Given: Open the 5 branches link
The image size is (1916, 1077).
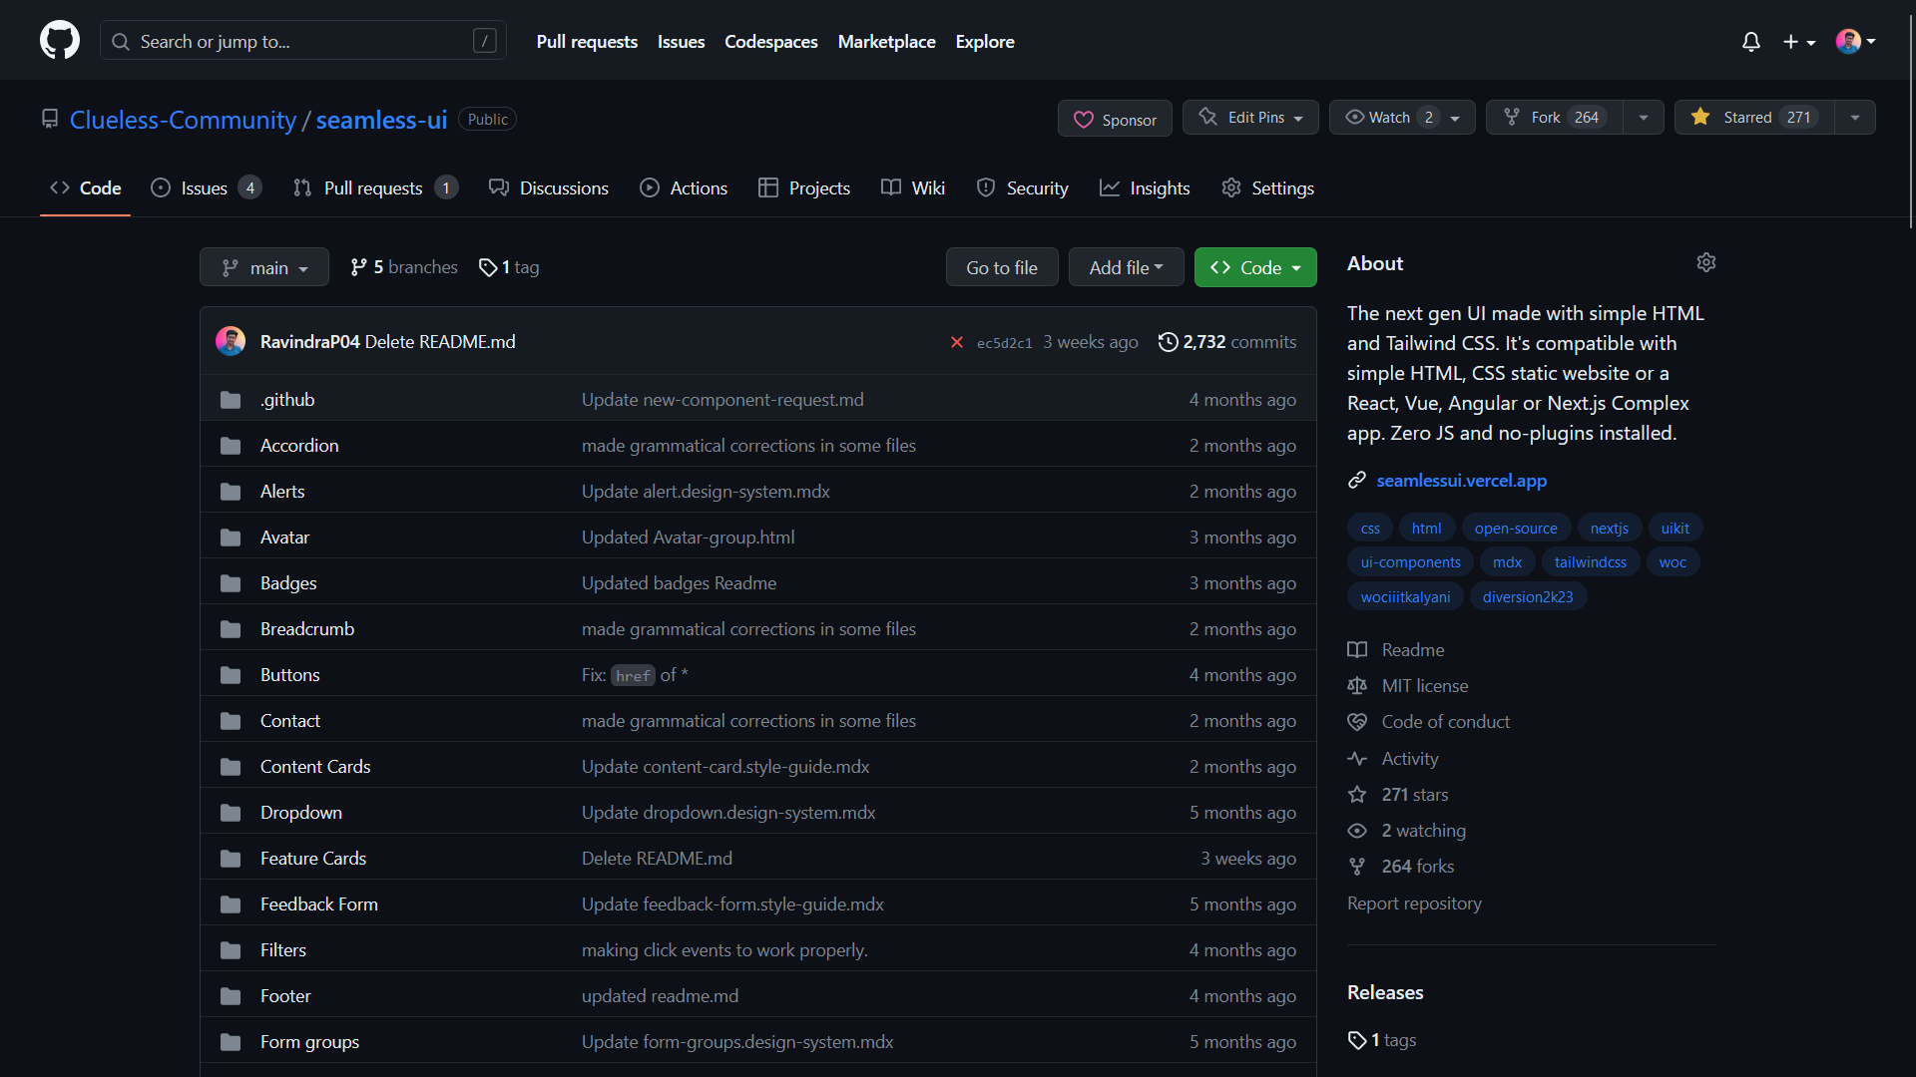Looking at the screenshot, I should point(404,267).
